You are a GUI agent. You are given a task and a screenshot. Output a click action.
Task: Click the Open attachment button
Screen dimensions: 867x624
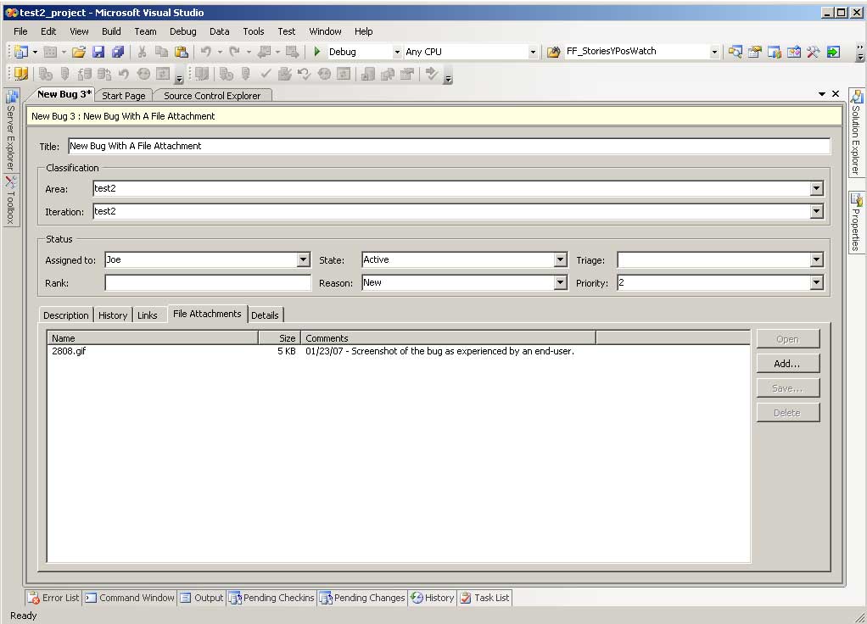click(x=787, y=339)
